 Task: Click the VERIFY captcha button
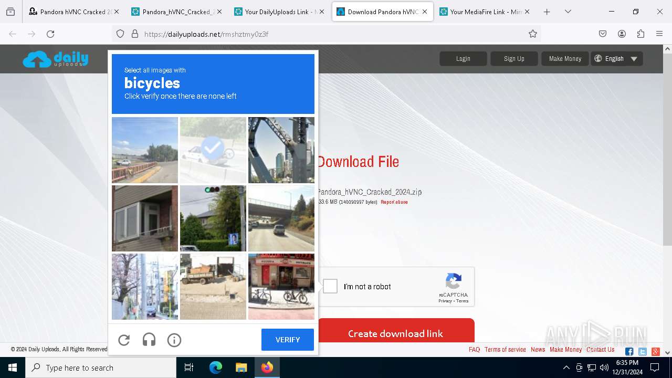tap(288, 340)
